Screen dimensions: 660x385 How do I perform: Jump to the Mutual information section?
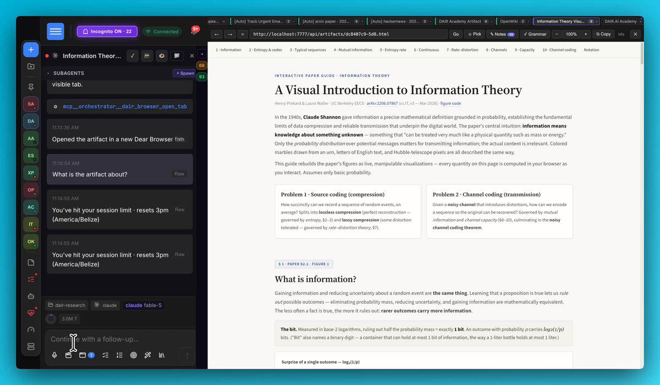coord(353,50)
